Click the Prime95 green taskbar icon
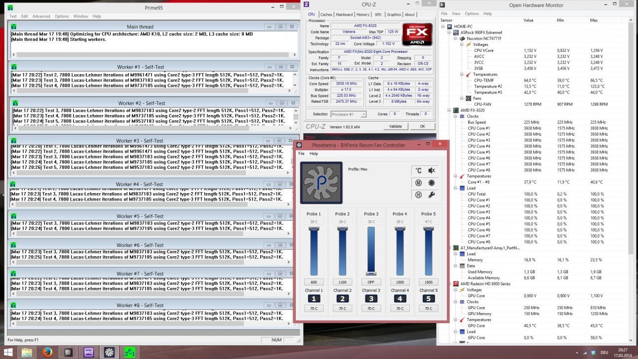The image size is (638, 359). click(x=130, y=352)
